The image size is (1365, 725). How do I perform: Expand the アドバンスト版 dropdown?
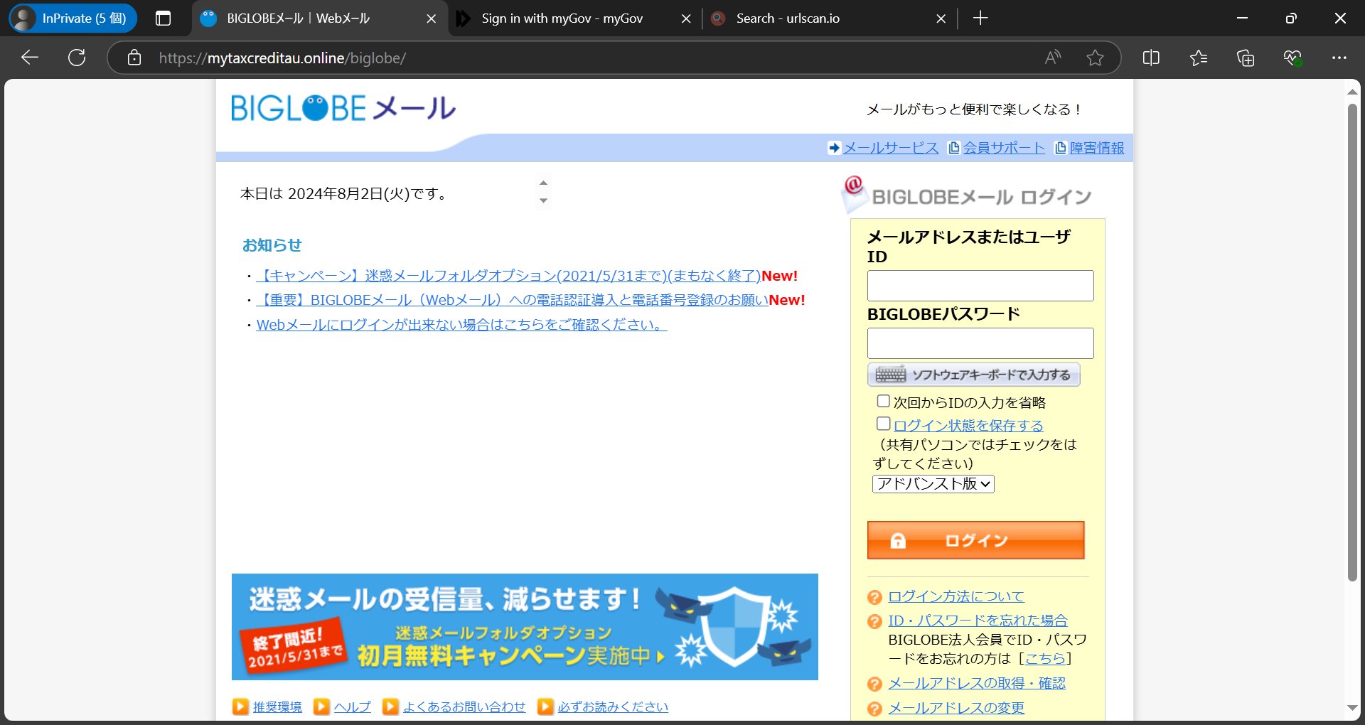point(933,484)
